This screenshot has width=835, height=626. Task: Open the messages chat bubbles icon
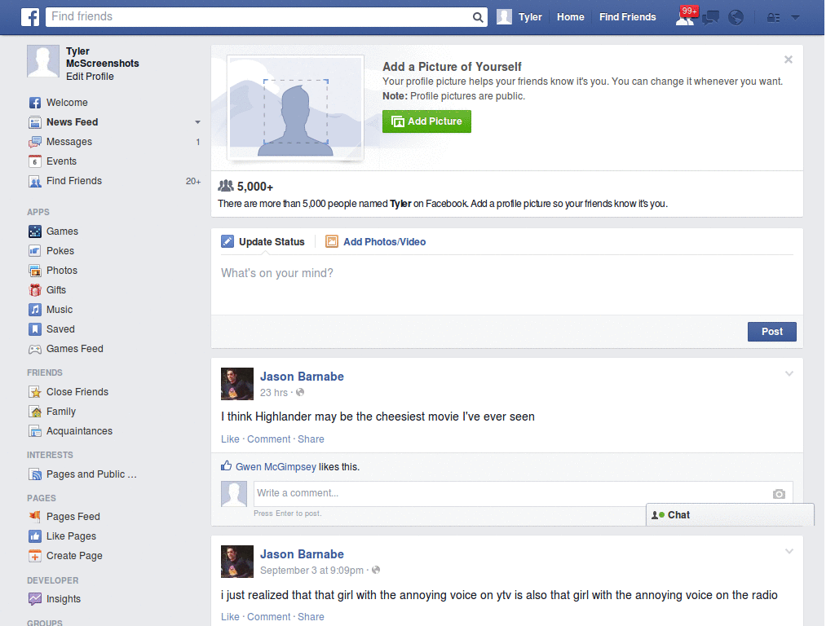click(x=710, y=18)
